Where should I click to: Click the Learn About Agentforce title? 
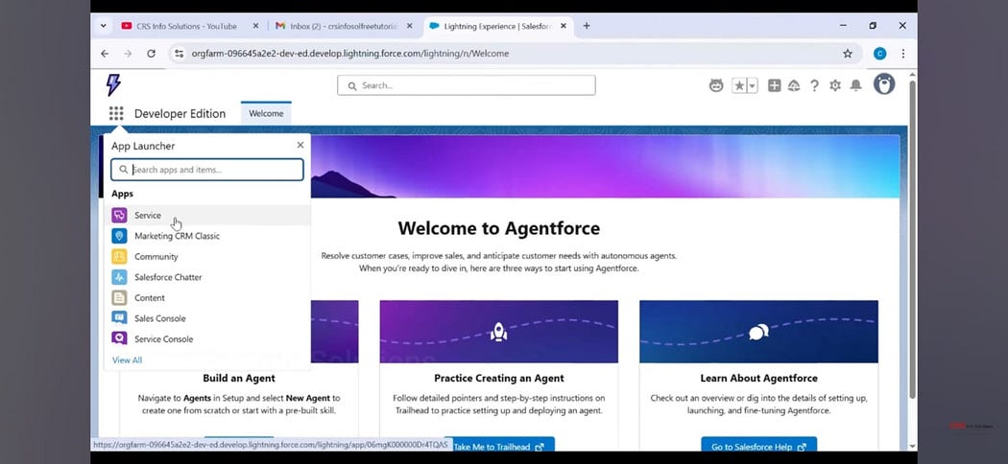(x=758, y=378)
